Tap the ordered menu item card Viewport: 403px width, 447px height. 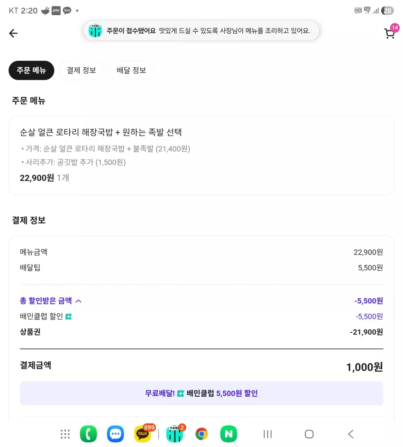point(201,155)
